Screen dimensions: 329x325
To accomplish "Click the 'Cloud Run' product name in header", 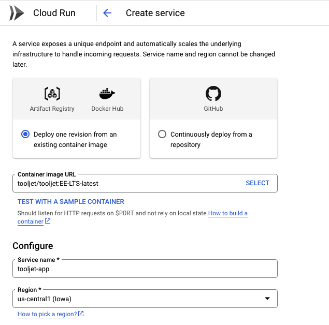I will click(54, 13).
